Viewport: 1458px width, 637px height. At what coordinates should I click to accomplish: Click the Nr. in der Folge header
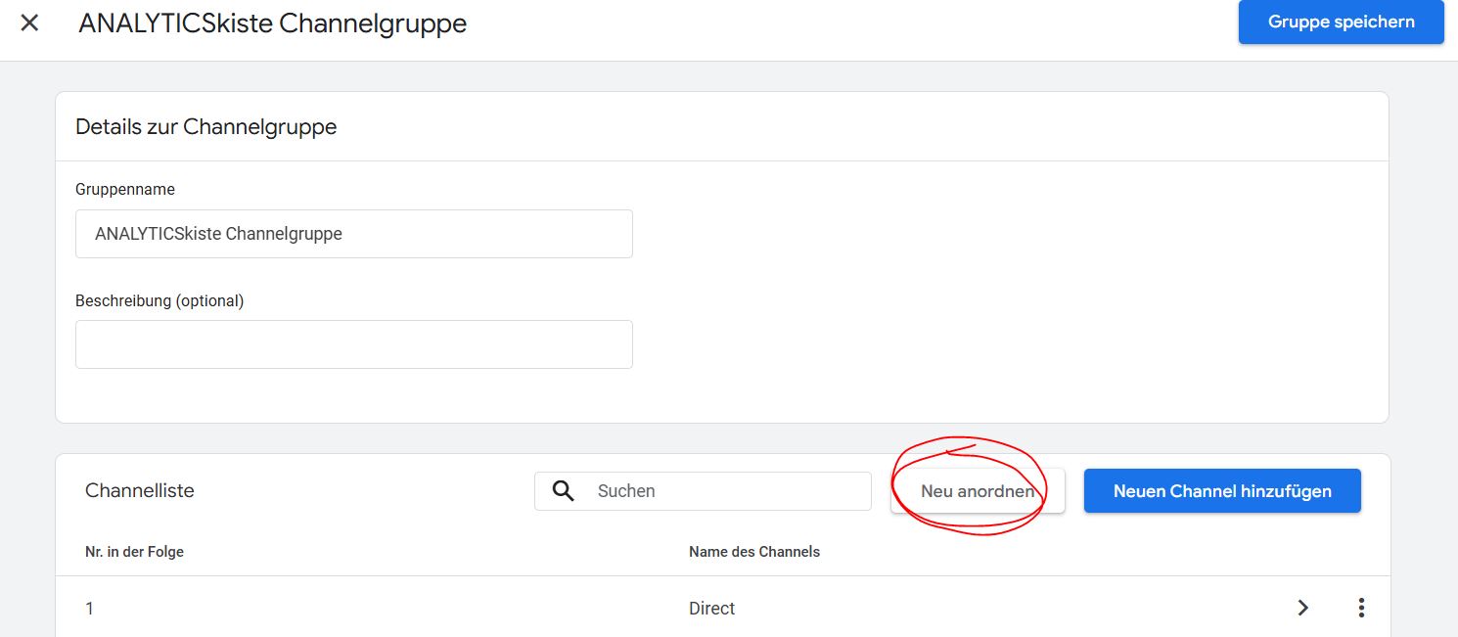pyautogui.click(x=134, y=552)
